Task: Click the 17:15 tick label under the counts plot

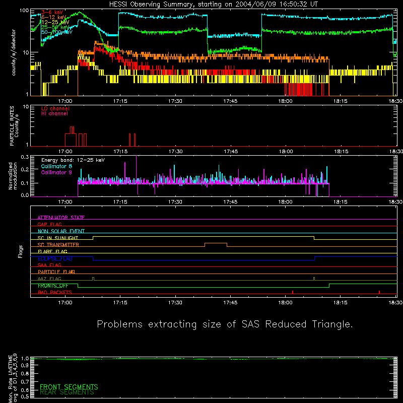Action: pyautogui.click(x=120, y=101)
